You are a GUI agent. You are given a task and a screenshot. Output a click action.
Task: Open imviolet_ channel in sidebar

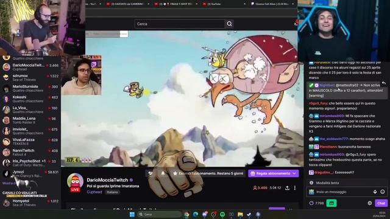[x=30, y=131]
